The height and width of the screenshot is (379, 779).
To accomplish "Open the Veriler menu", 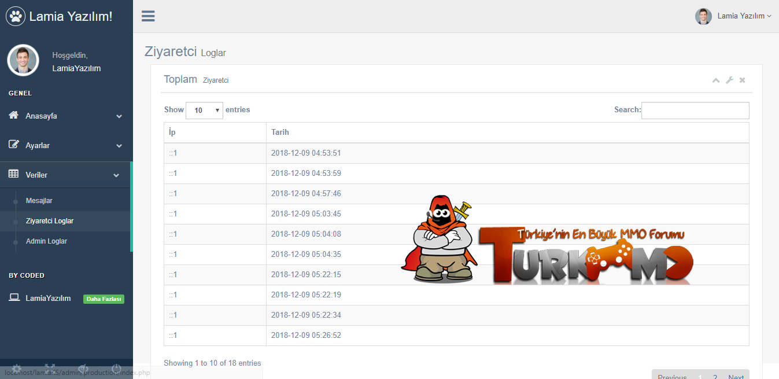I will tap(65, 175).
